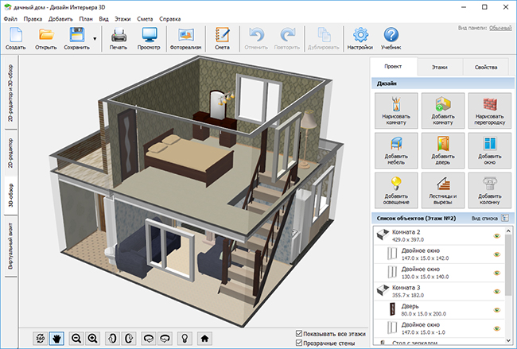Click Объёмный panel view link

tap(500, 28)
